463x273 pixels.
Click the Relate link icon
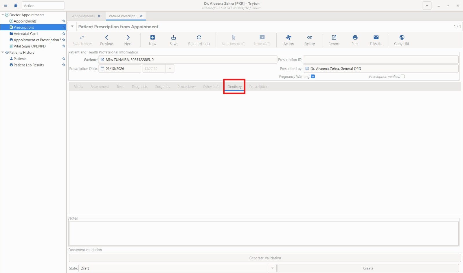coord(309,38)
